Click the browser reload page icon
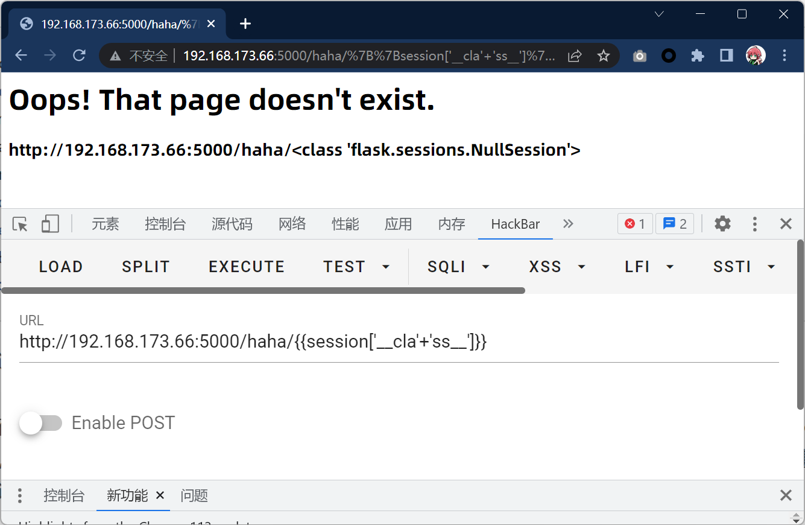Viewport: 805px width, 525px height. [79, 56]
